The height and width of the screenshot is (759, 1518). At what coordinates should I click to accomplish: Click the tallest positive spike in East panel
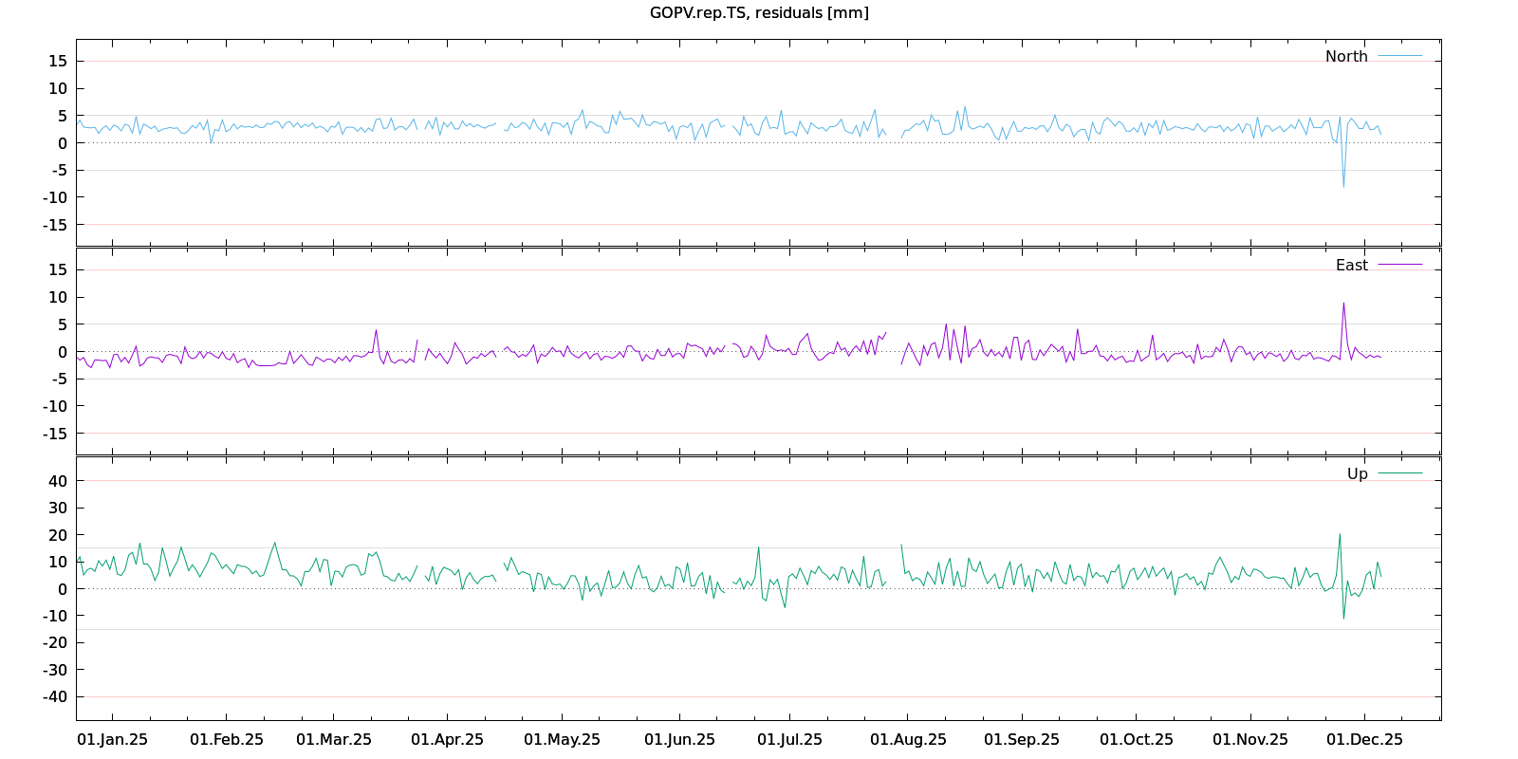[1343, 305]
